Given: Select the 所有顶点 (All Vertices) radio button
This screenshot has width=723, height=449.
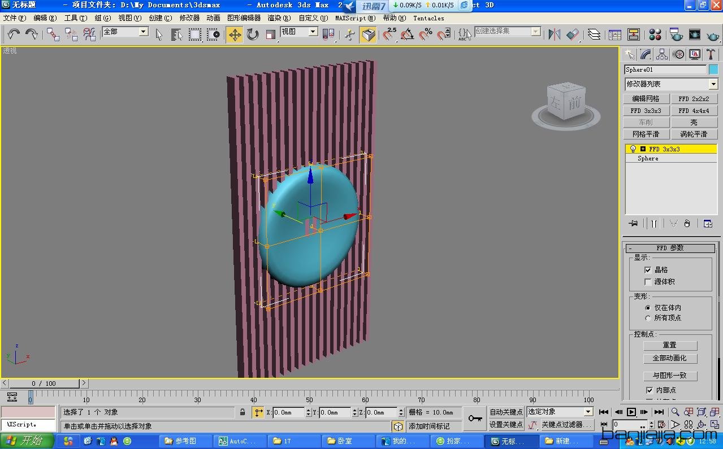Looking at the screenshot, I should point(648,318).
